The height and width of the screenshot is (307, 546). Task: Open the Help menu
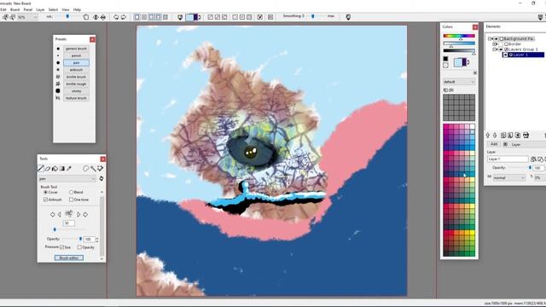click(x=77, y=9)
